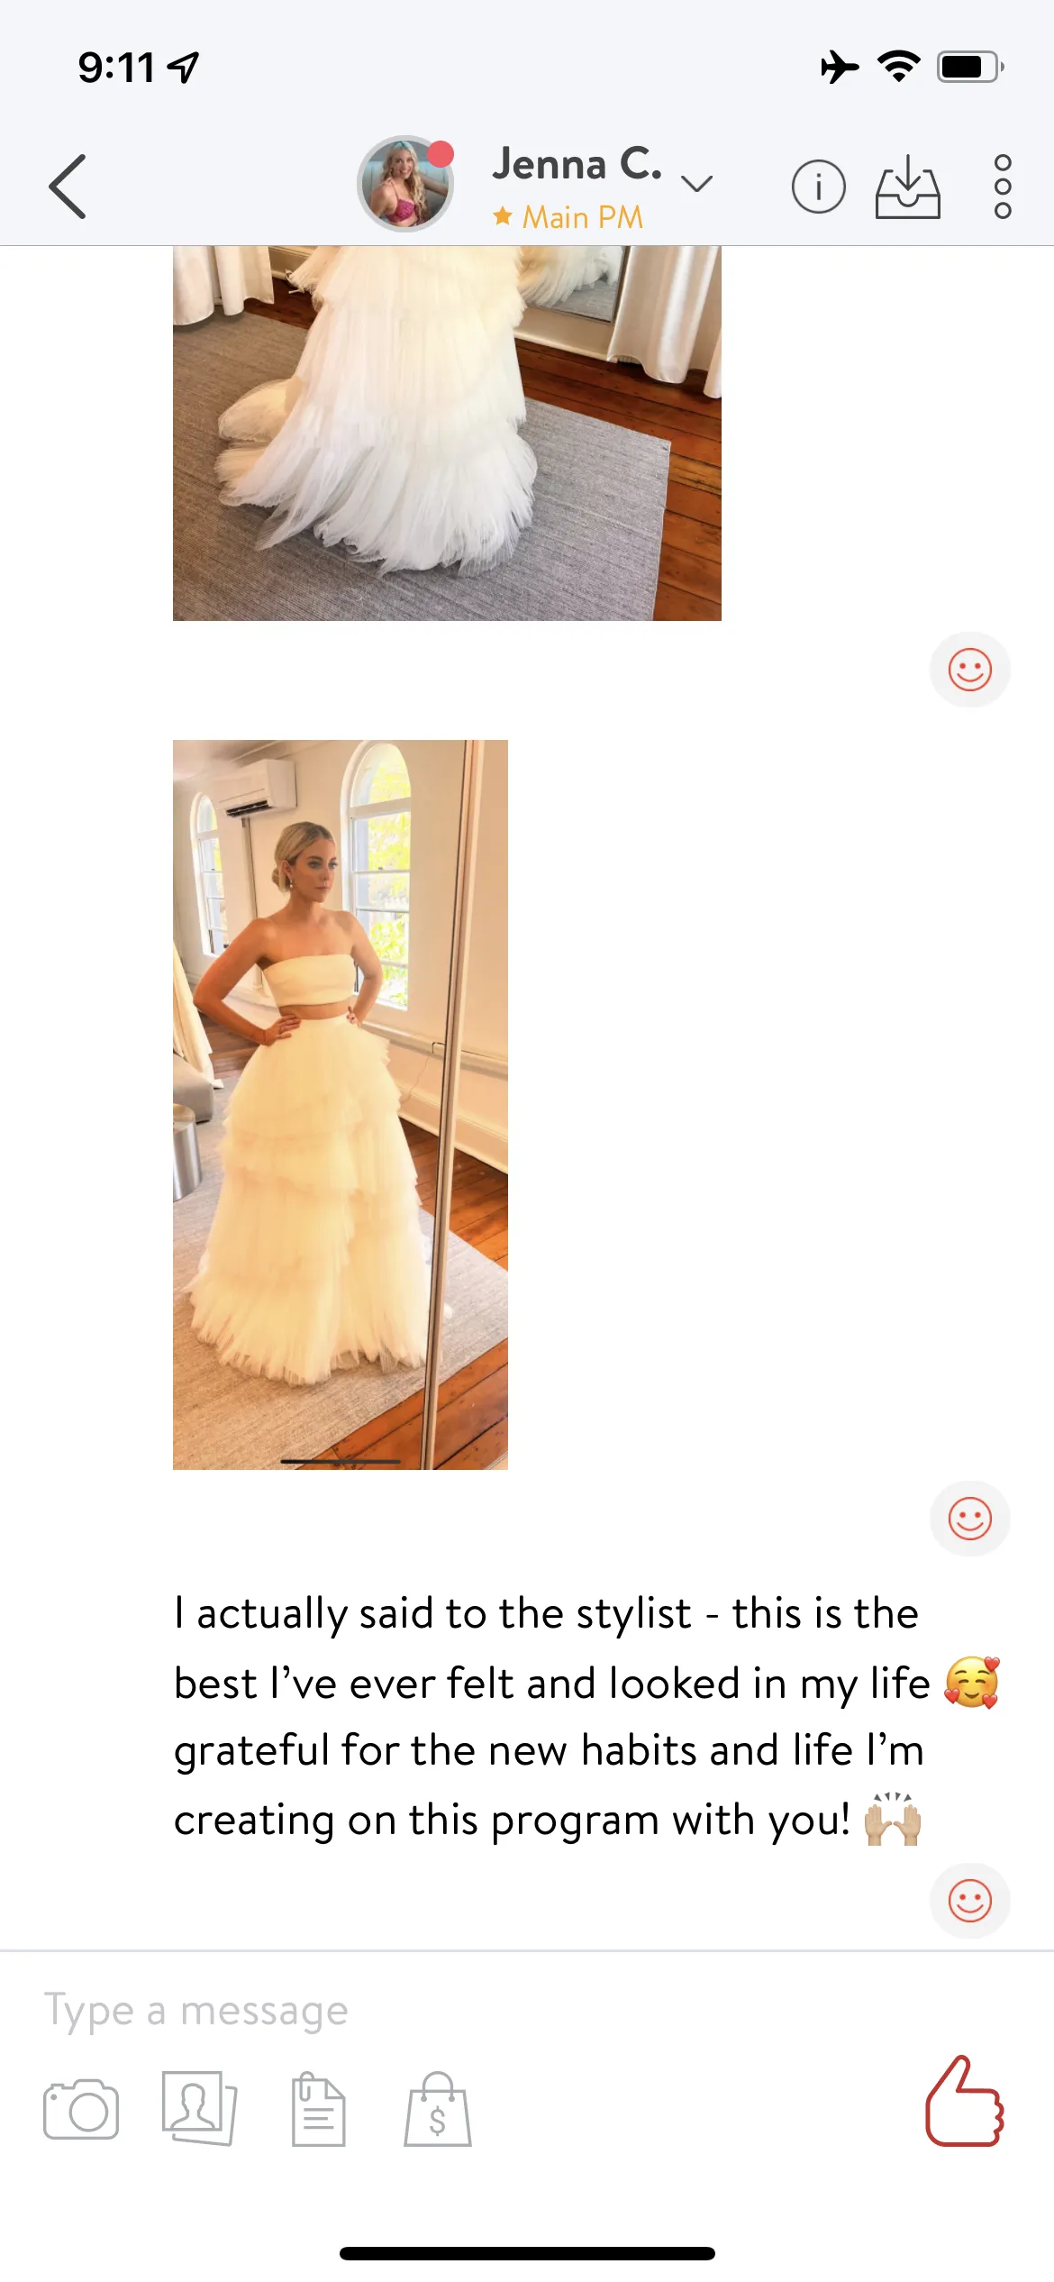
Task: Tap the home indicator bar
Action: coord(527,2253)
